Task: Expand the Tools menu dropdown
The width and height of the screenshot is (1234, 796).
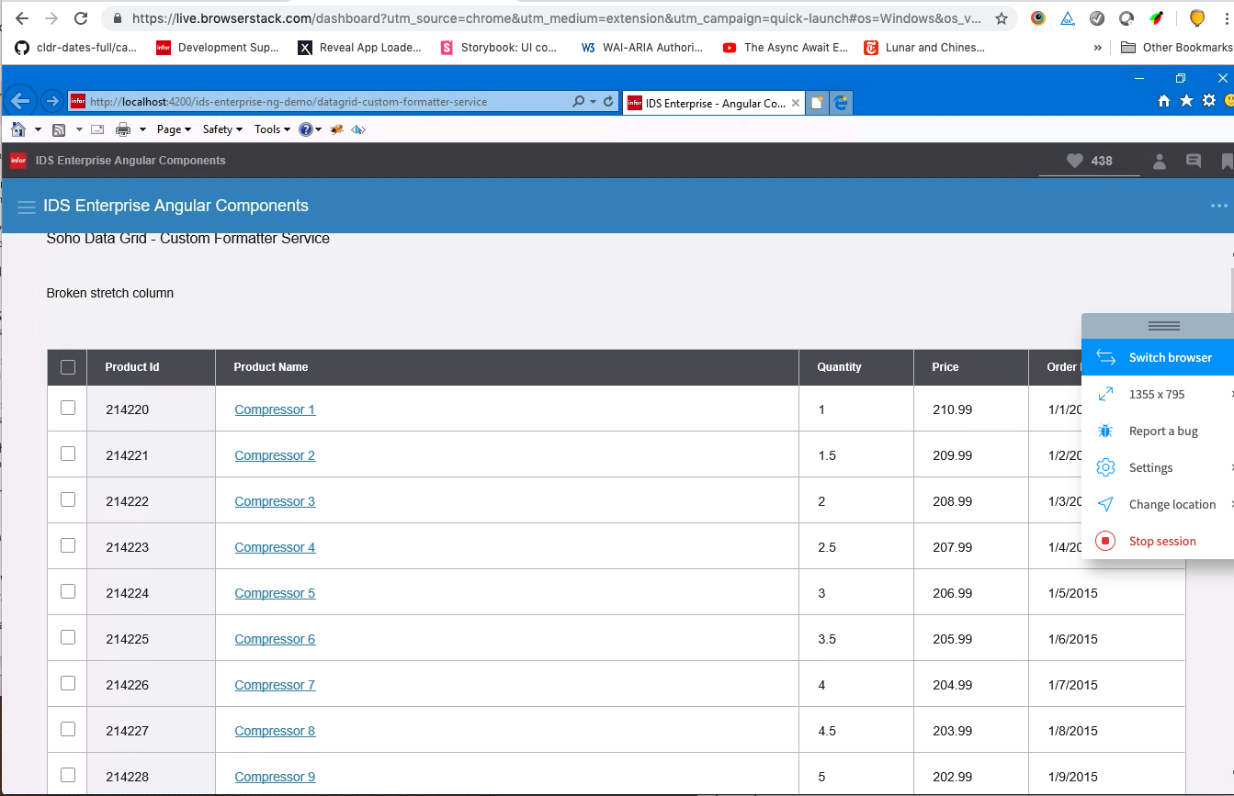Action: point(274,129)
